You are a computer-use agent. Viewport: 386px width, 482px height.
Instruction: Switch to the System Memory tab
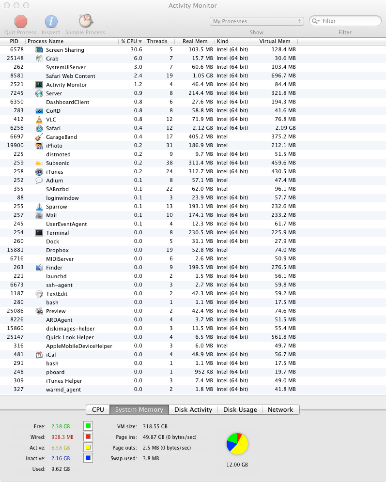(x=139, y=409)
